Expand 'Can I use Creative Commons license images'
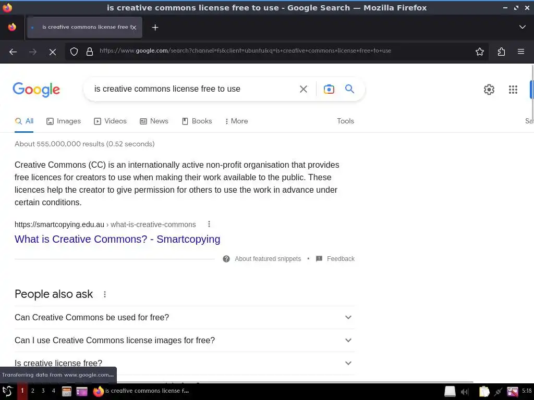 pyautogui.click(x=185, y=341)
